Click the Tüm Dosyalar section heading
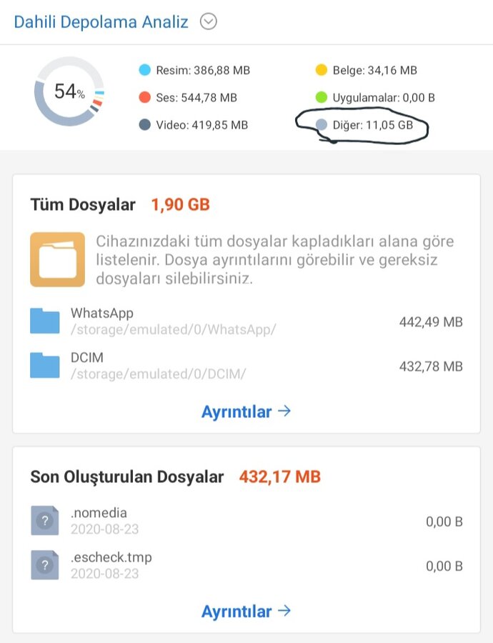The image size is (493, 643). click(83, 205)
